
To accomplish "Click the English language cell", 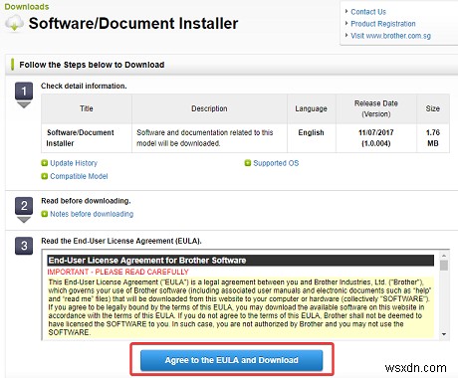I will [x=312, y=138].
